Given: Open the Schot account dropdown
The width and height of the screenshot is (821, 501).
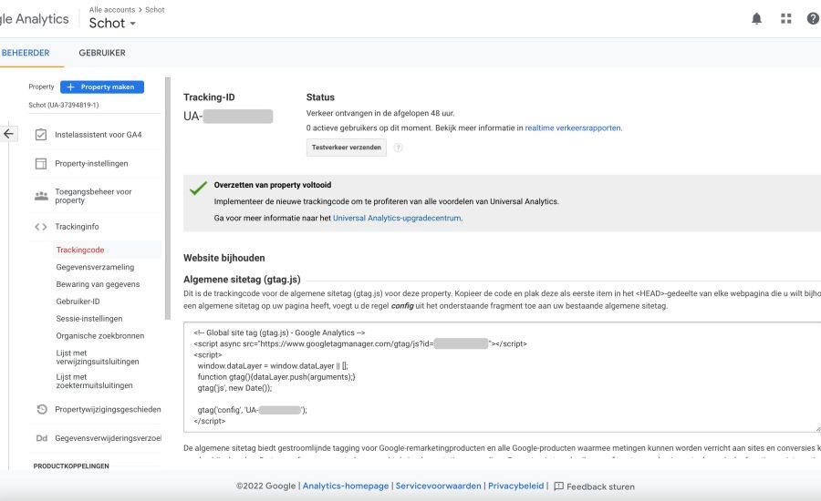Looking at the screenshot, I should pyautogui.click(x=112, y=23).
